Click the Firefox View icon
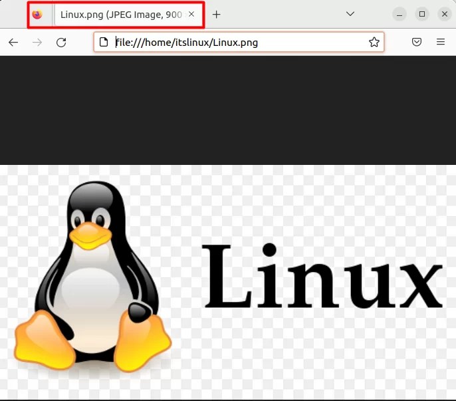This screenshot has width=456, height=401. [37, 14]
